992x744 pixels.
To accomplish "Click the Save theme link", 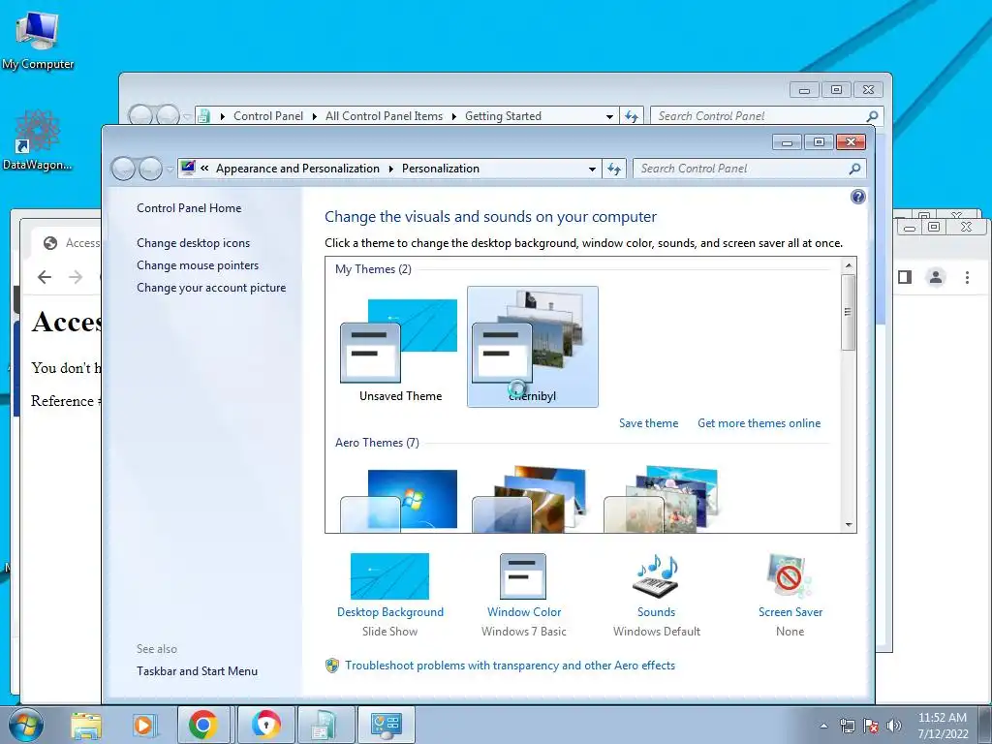I will click(648, 423).
